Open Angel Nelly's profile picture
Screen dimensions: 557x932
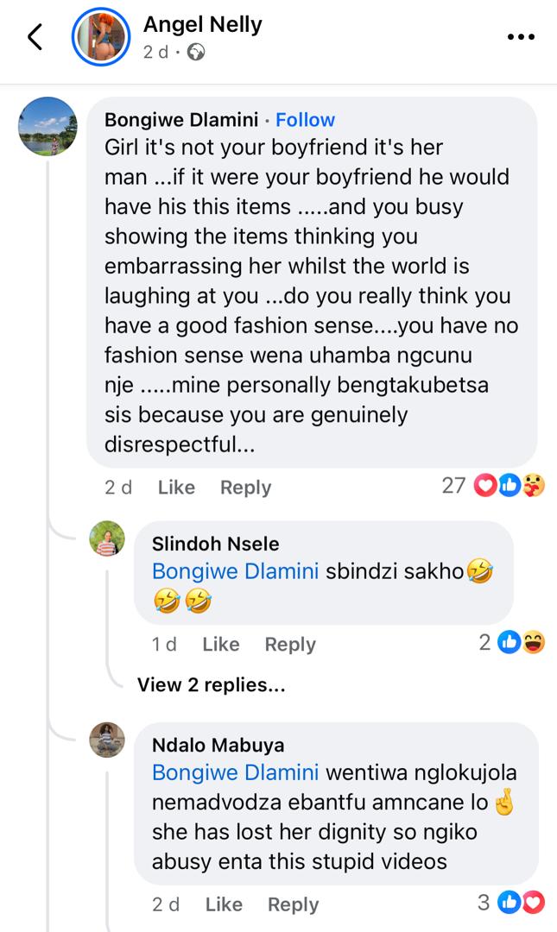tap(101, 38)
